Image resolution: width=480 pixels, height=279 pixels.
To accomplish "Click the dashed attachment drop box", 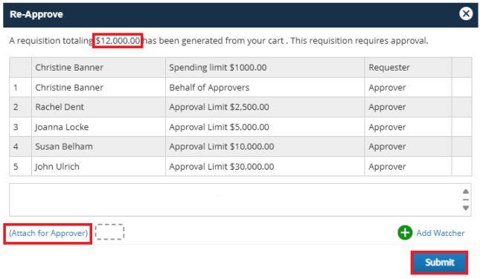I will [109, 231].
